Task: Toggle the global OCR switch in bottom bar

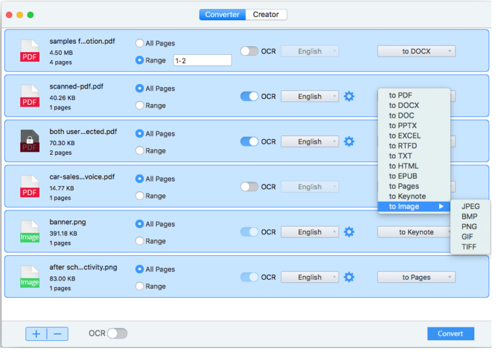Action: click(117, 334)
